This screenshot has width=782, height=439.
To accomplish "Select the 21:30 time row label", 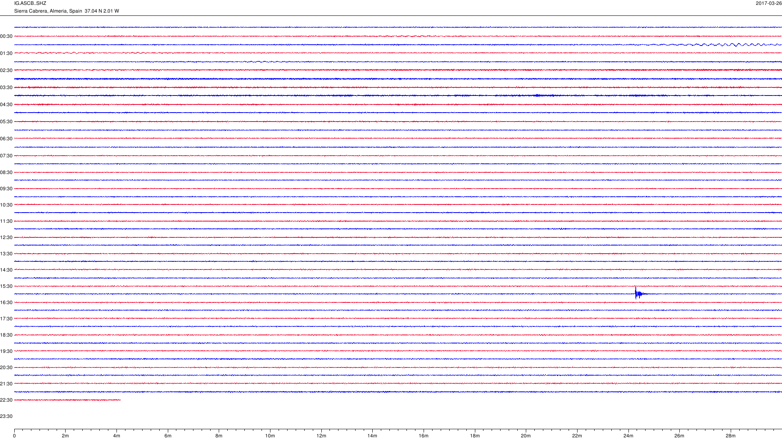I will coord(6,384).
